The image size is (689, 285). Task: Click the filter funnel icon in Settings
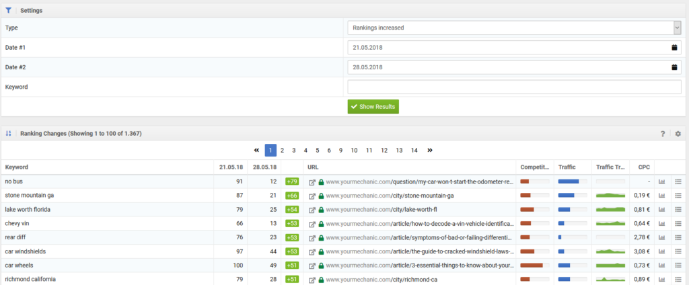coord(8,11)
